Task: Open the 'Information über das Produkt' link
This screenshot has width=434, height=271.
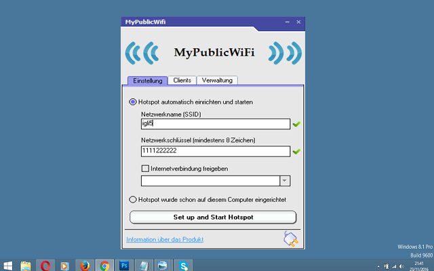Action: pos(165,239)
